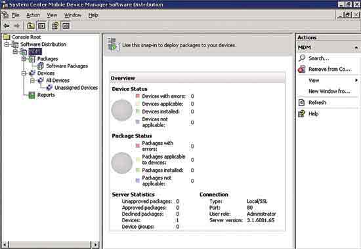Collapse the selected MDM server node
Screen dimensions: 361x249
pyautogui.click(x=15, y=52)
